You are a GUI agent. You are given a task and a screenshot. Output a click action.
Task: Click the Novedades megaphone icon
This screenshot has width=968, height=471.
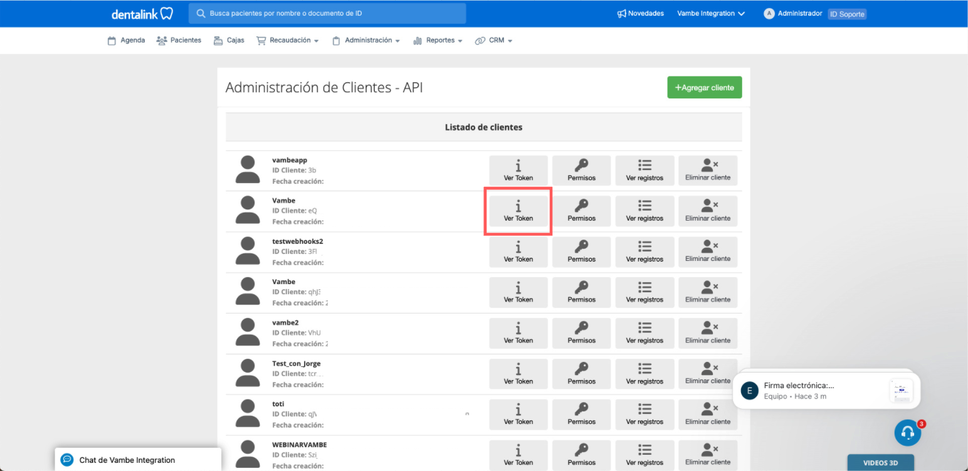point(622,14)
